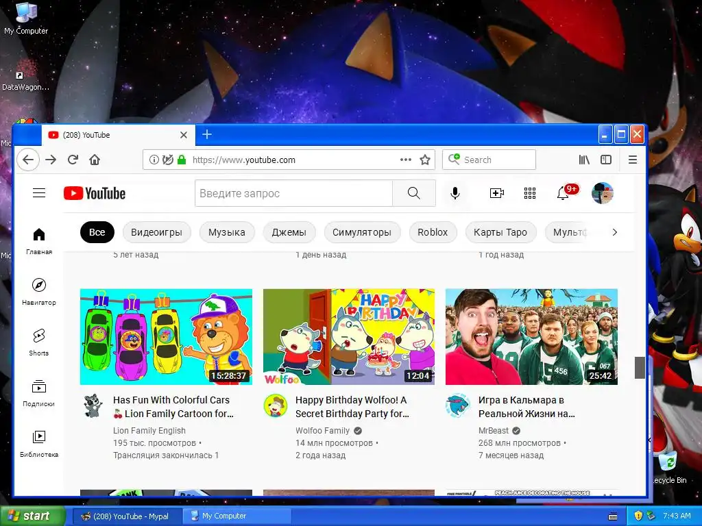Reload the page with the refresh icon
Screen dimensions: 702x526
tap(73, 160)
